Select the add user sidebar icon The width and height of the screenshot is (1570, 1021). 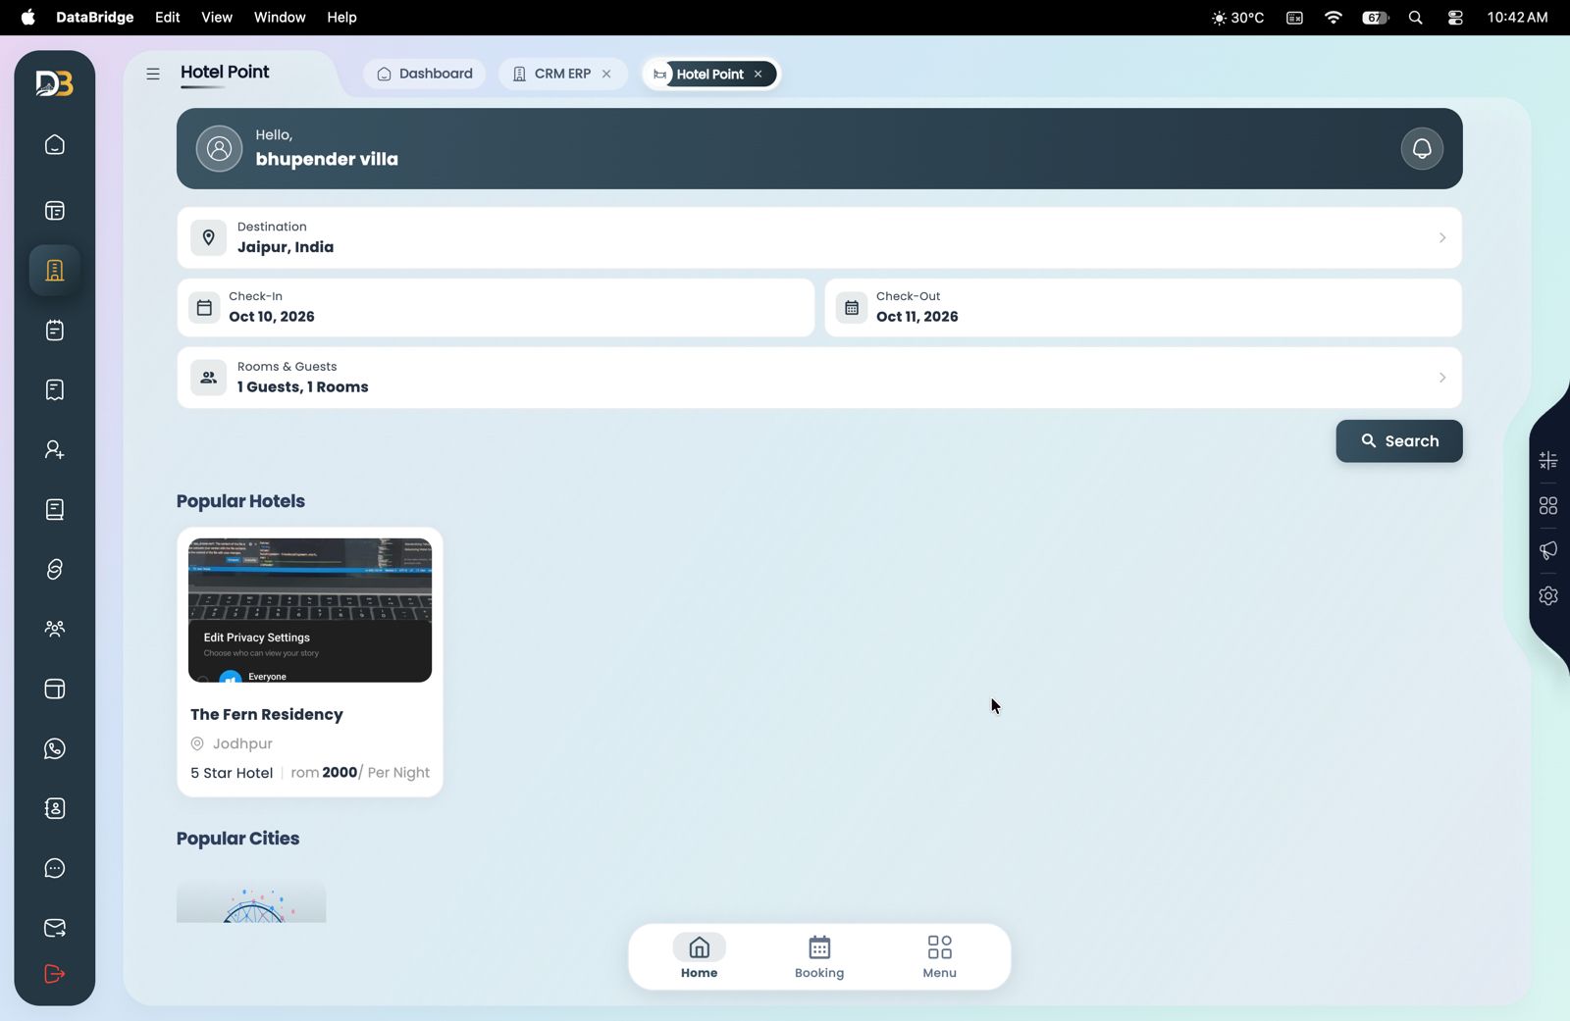pos(55,449)
